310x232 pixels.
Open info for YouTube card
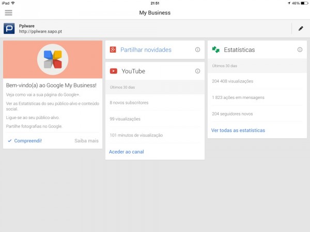(x=197, y=71)
